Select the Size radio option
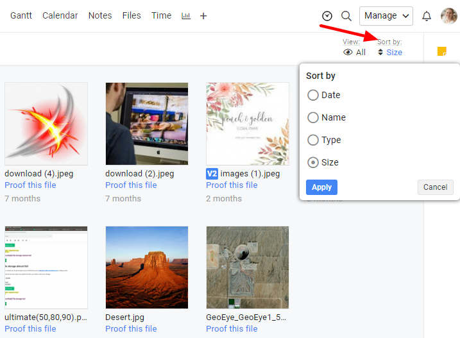 (312, 162)
